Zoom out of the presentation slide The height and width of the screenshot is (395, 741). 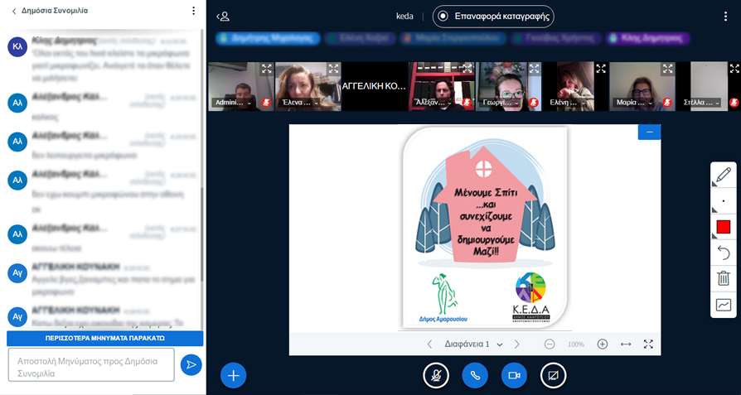550,344
